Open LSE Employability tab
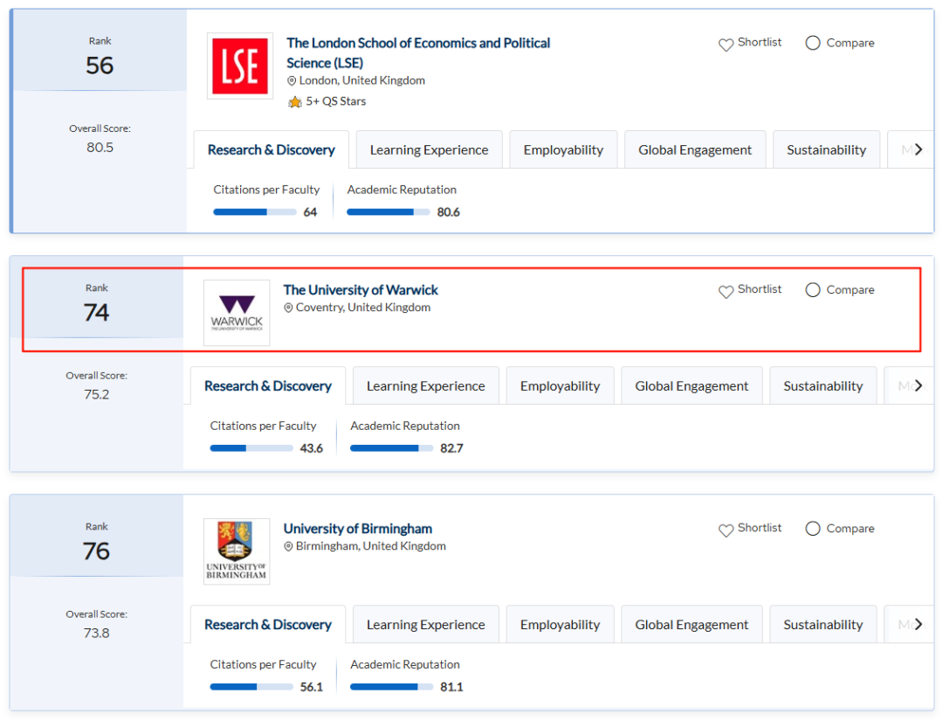Image resolution: width=943 pixels, height=721 pixels. pos(563,149)
